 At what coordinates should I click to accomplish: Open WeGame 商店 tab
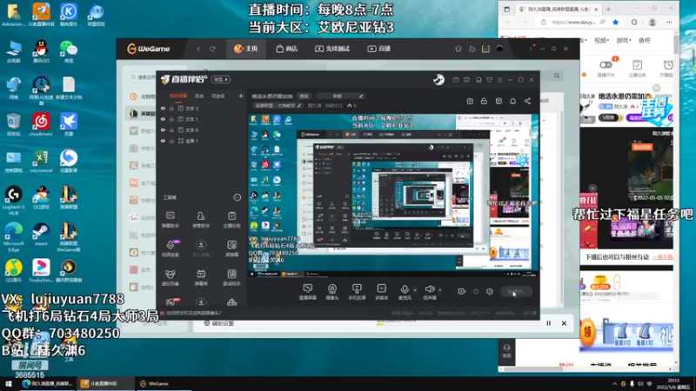(287, 49)
